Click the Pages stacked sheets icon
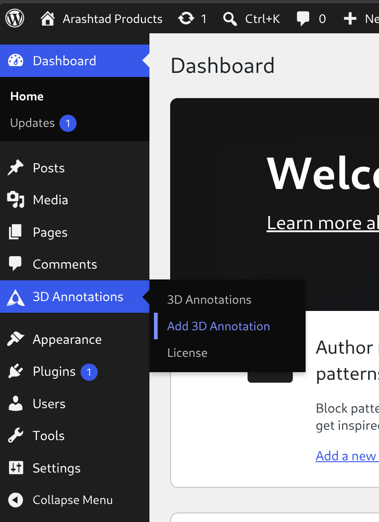 pyautogui.click(x=15, y=232)
